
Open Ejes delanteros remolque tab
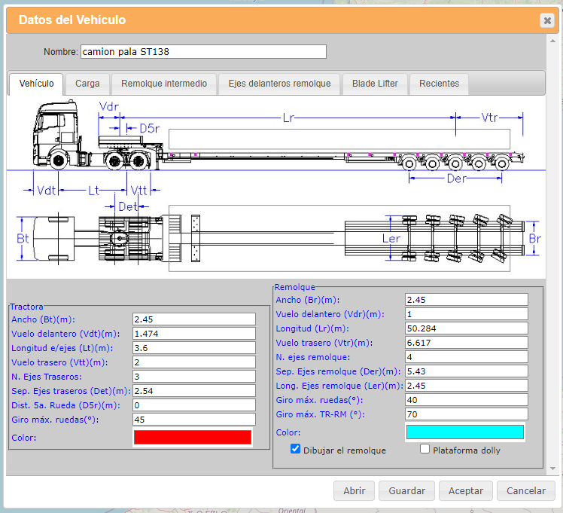tap(279, 84)
